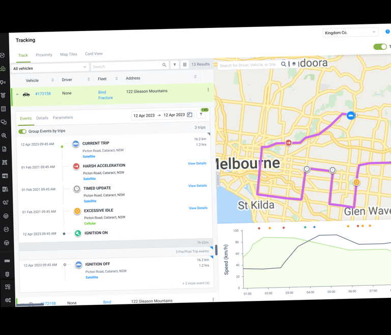Switch to the Track tab
This screenshot has height=335, width=391.
click(23, 55)
